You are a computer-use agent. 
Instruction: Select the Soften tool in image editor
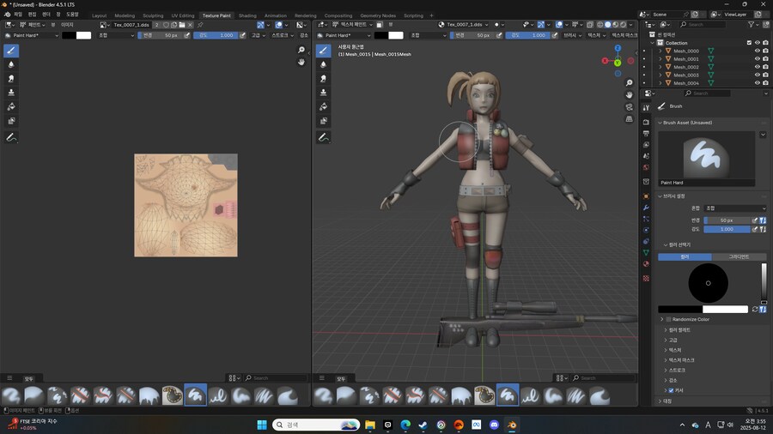11,64
